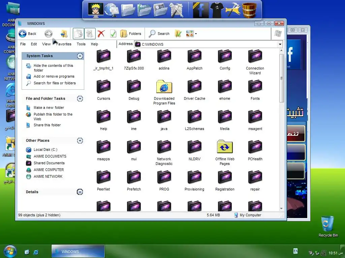This screenshot has width=345, height=258.
Task: Select the Cursors folder
Action: [103, 90]
